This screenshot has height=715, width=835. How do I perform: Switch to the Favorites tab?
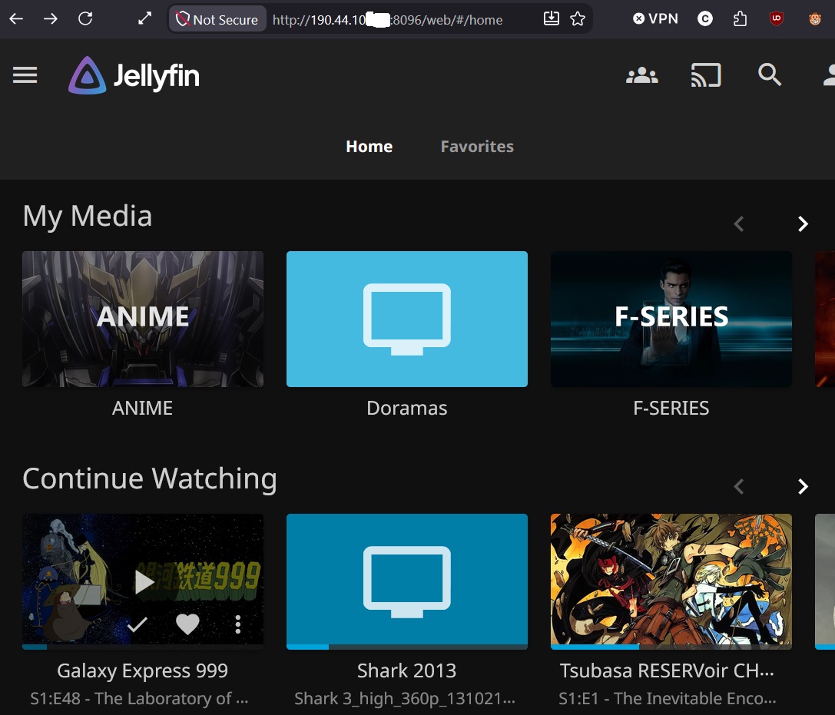tap(477, 147)
